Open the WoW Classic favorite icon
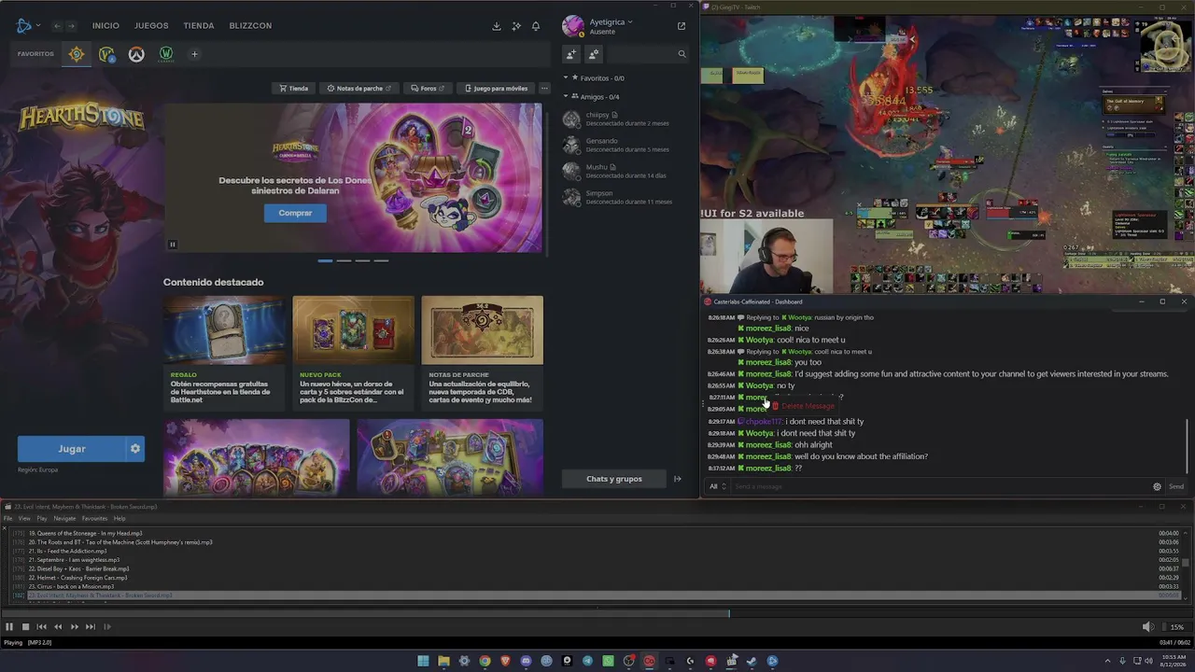The image size is (1195, 672). (x=166, y=54)
